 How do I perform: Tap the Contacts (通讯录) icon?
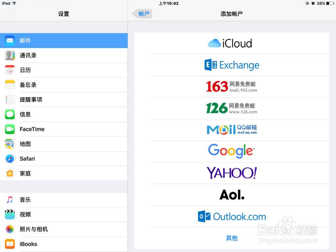pos(10,55)
